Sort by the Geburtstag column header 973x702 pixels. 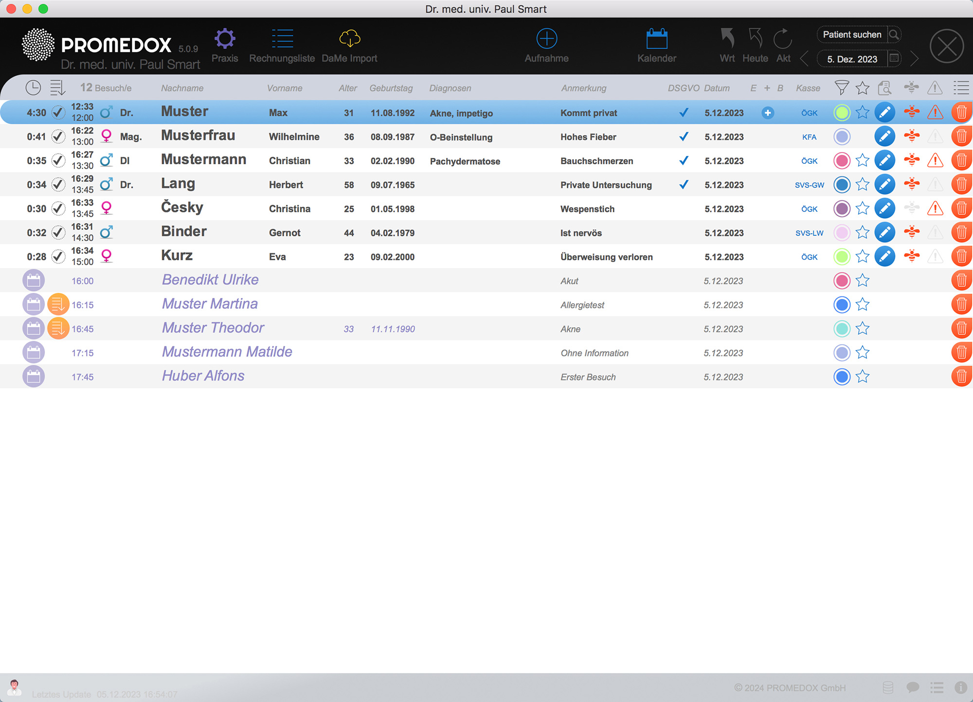point(391,88)
